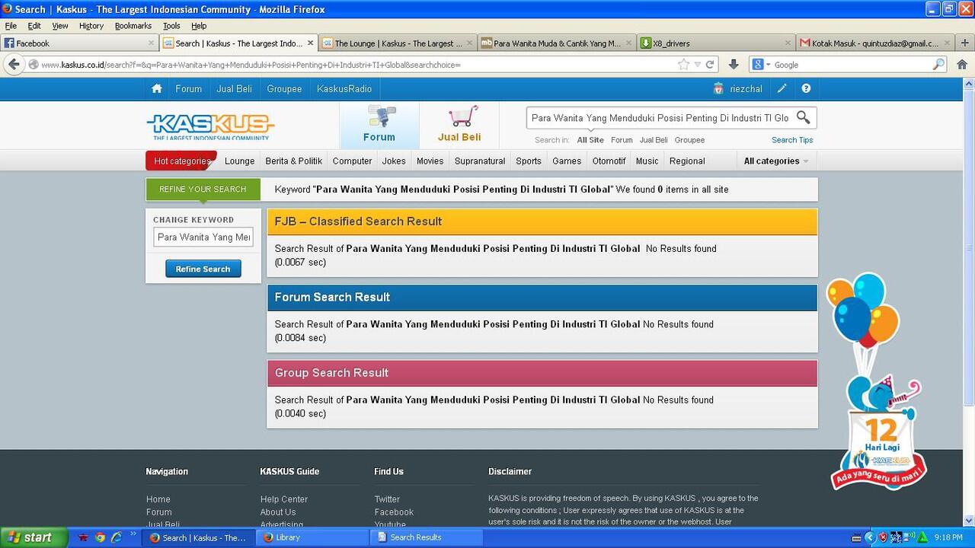Select Forum search scope under search box

(622, 140)
